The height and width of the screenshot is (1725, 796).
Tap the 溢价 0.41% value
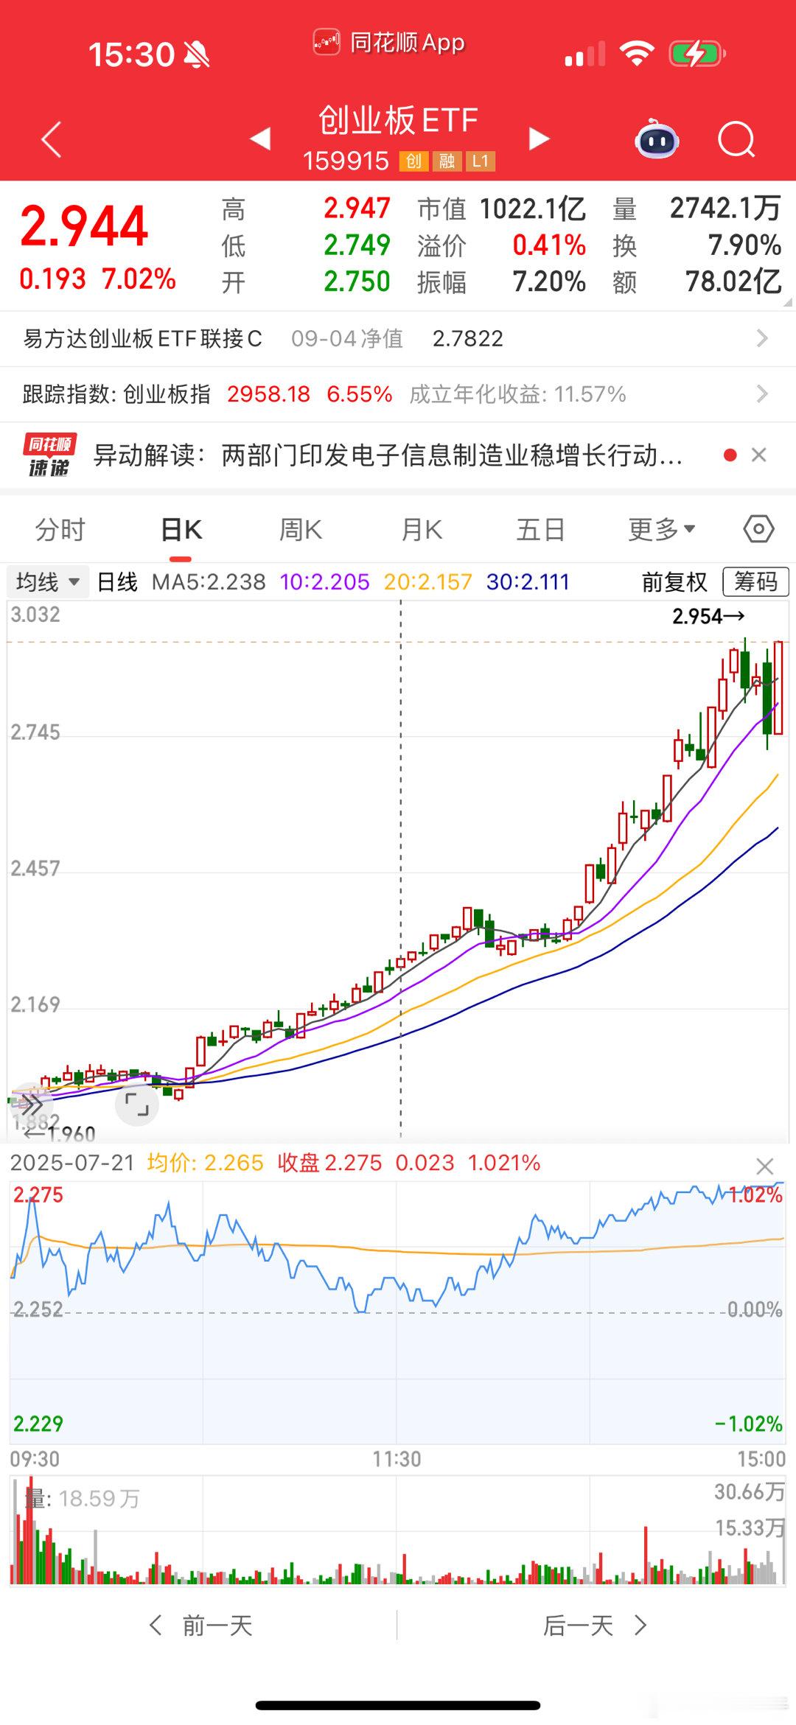(x=549, y=245)
